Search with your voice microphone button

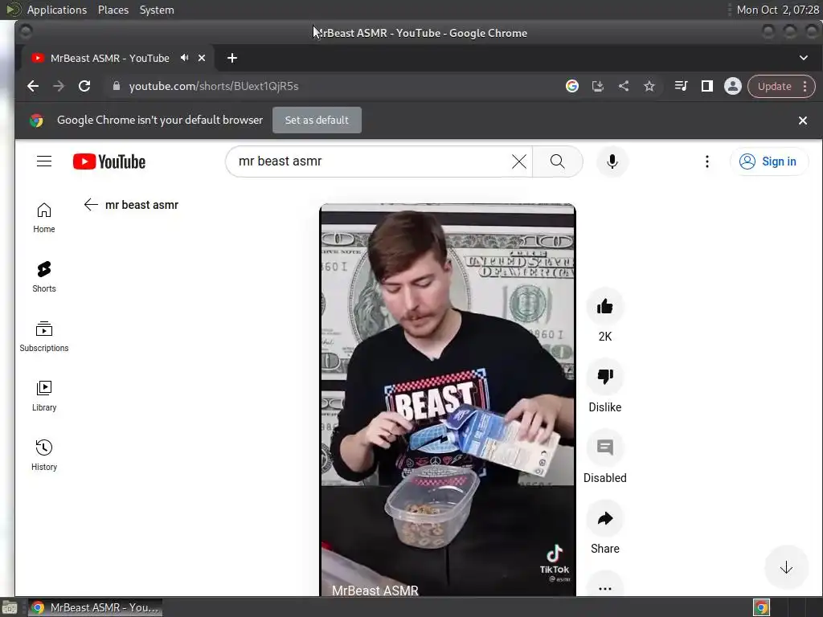click(x=612, y=161)
